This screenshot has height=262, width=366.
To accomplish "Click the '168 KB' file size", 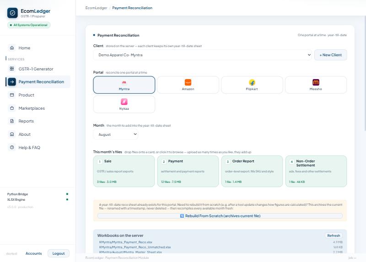I will [338, 247].
